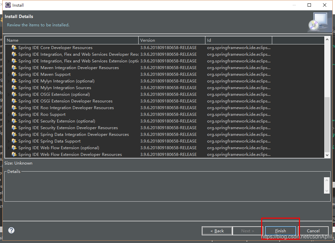Click icon of Security Extension Developer Resources
335x243 pixels.
tap(14, 128)
